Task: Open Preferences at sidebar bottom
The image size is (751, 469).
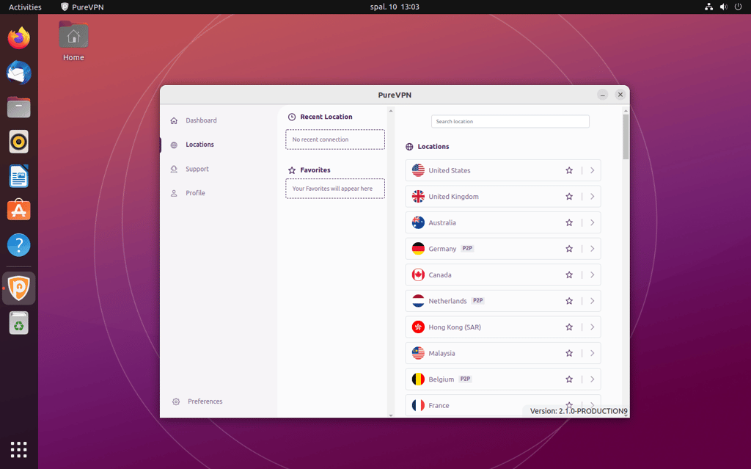Action: pyautogui.click(x=205, y=401)
